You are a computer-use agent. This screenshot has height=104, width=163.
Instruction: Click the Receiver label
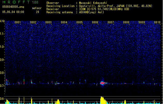[x=53, y=9]
